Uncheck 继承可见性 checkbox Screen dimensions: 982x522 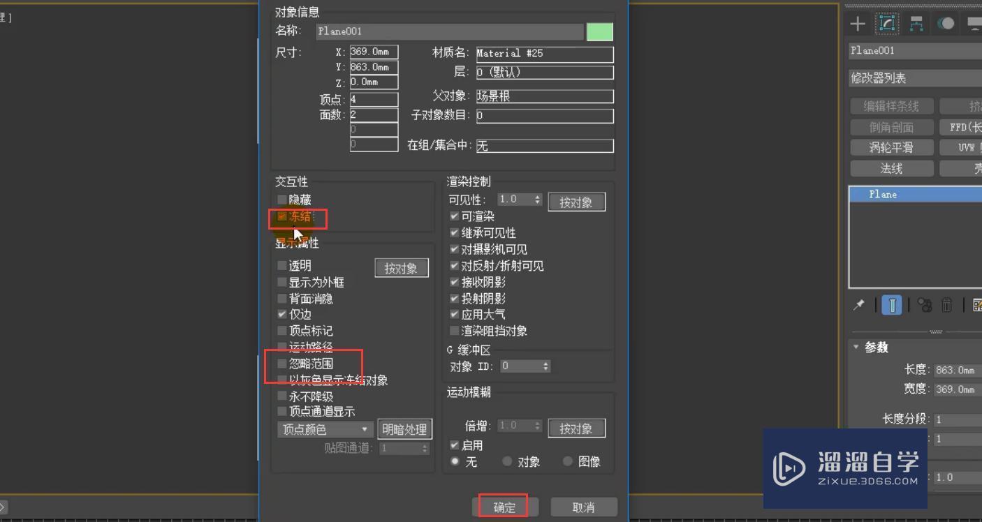[x=455, y=233]
